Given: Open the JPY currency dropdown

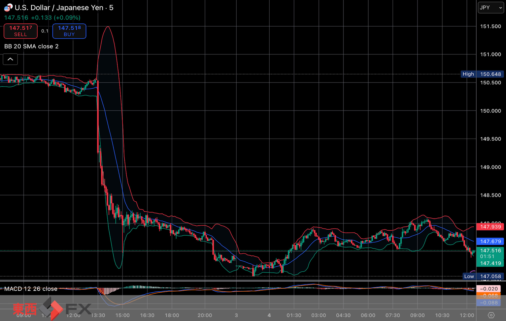Looking at the screenshot, I should [x=490, y=8].
